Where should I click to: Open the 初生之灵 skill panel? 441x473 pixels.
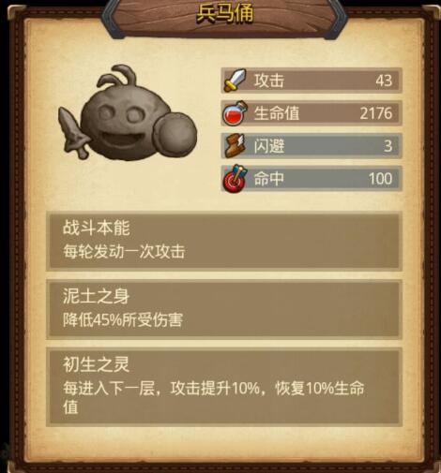click(224, 387)
